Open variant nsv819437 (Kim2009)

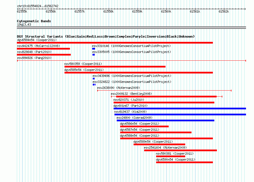point(130,112)
